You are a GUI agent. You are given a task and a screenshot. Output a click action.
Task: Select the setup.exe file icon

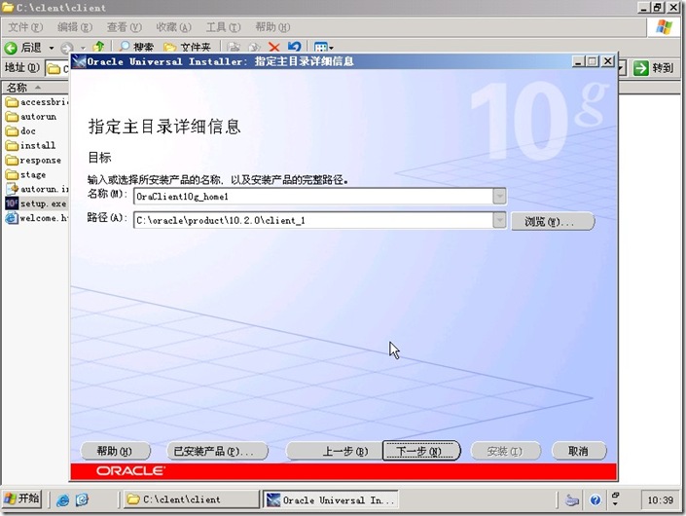[x=12, y=203]
